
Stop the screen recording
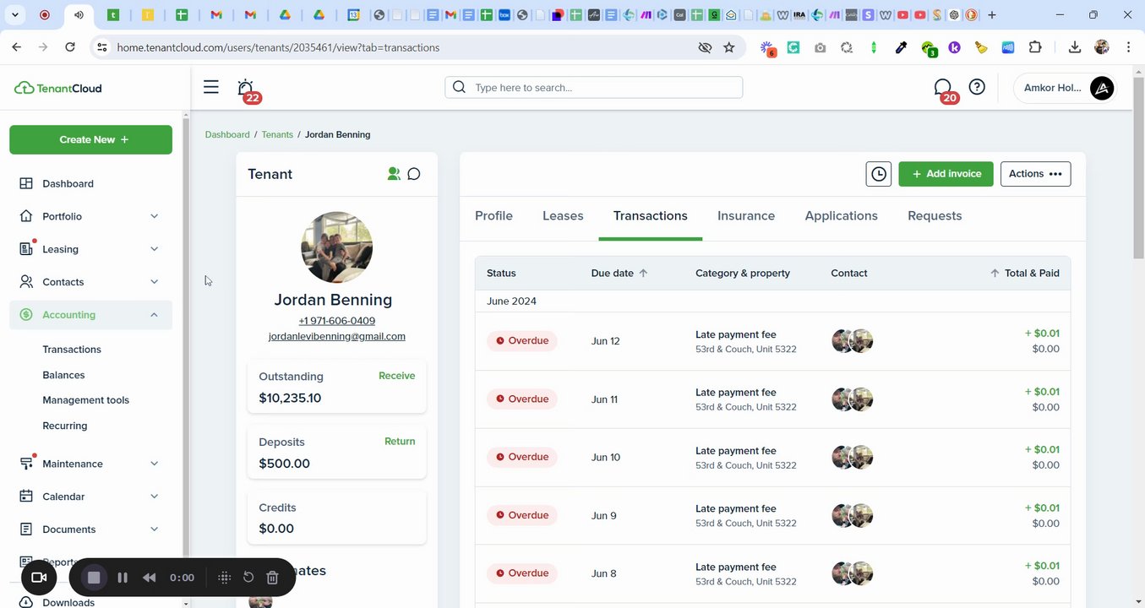(x=94, y=578)
